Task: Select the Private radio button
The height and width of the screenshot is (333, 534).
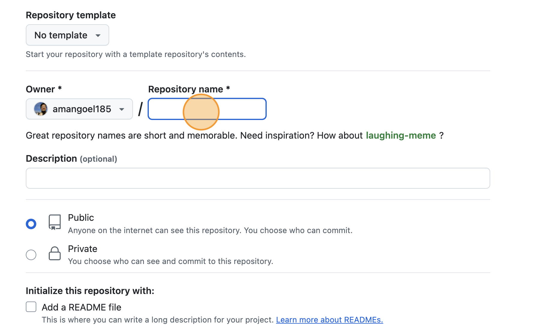Action: coord(31,254)
